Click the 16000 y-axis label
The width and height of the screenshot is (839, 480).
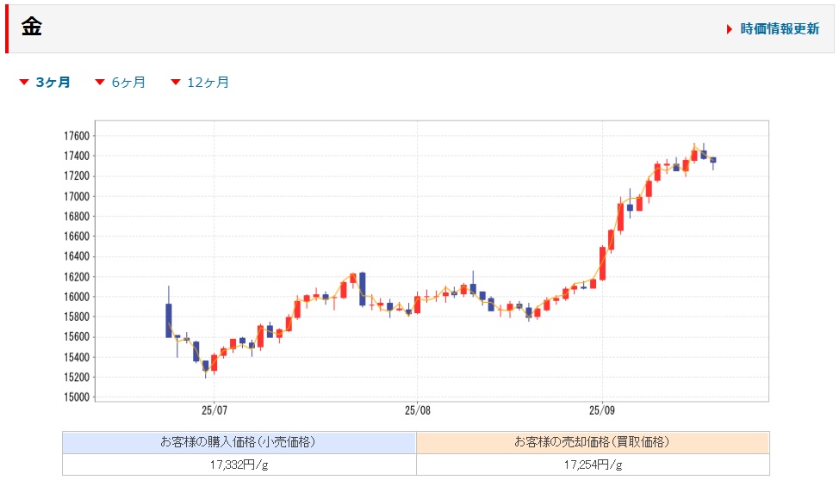tap(77, 297)
